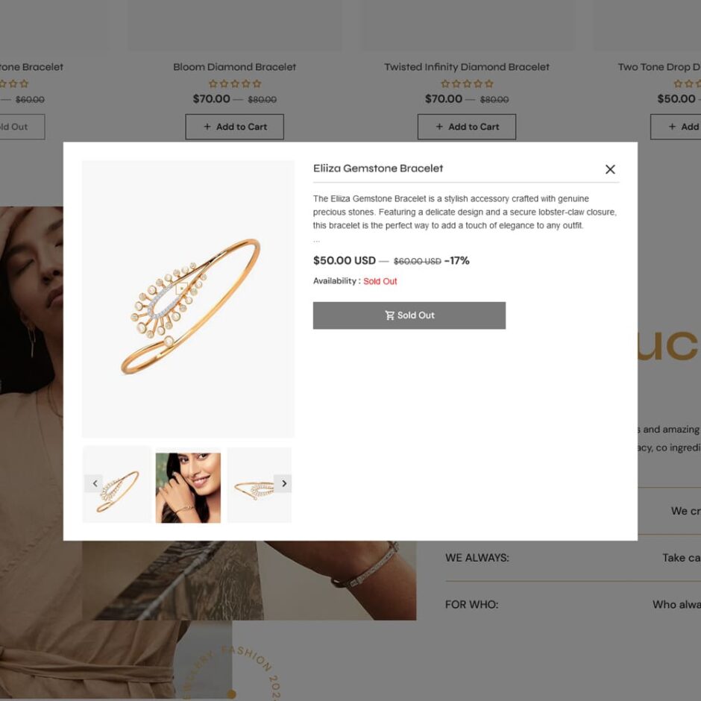Add Bloom Diamond Bracelet to cart

[234, 127]
